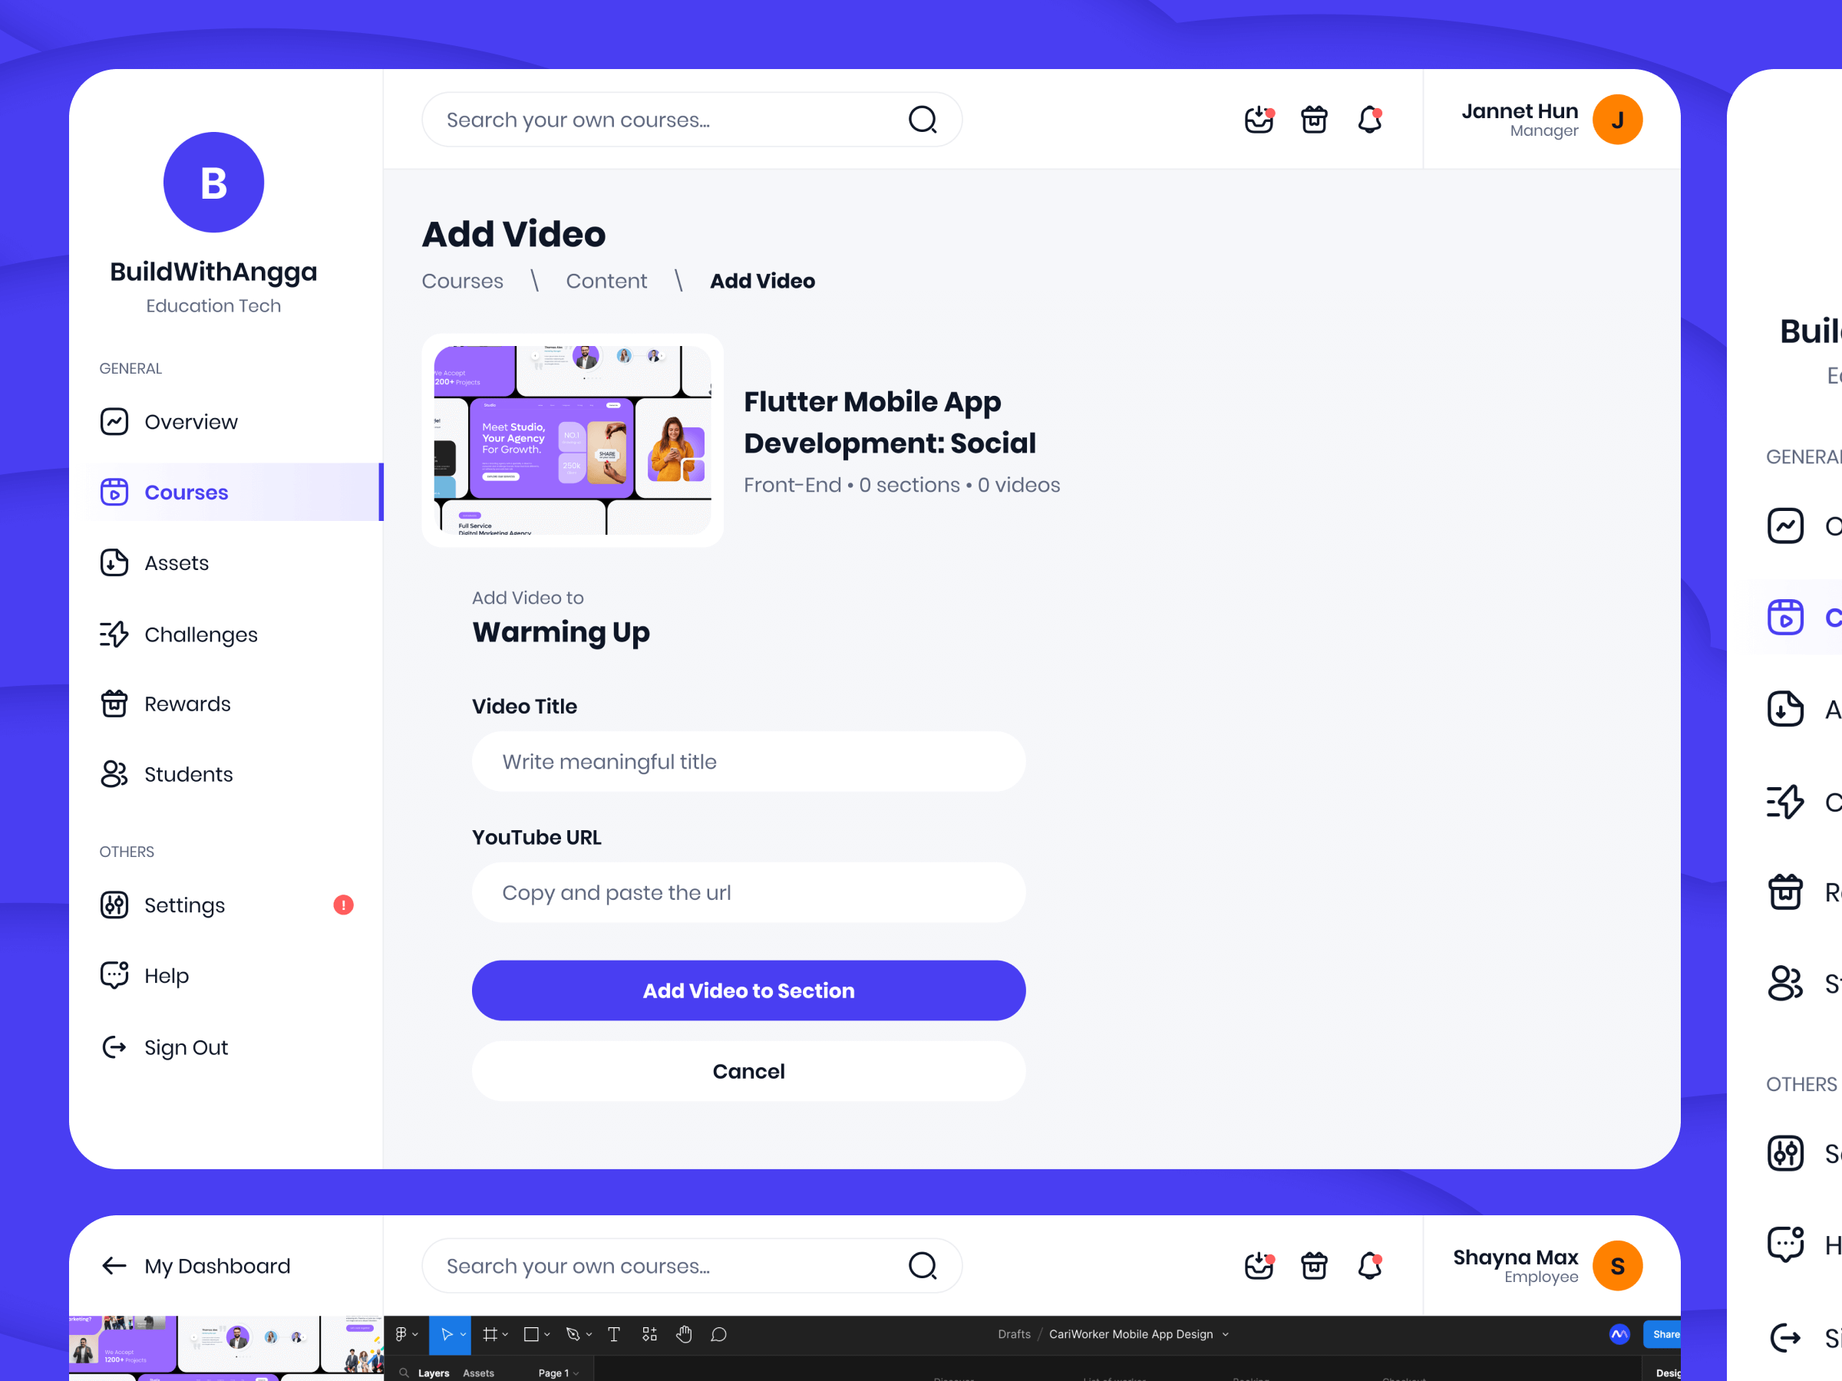Go to Content breadcrumb link
This screenshot has width=1842, height=1381.
coord(606,282)
